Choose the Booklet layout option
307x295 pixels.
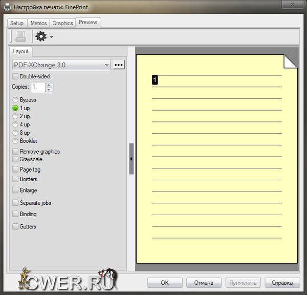point(15,141)
